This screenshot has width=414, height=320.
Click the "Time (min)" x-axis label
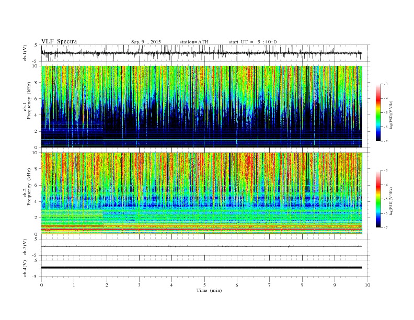[x=209, y=290]
